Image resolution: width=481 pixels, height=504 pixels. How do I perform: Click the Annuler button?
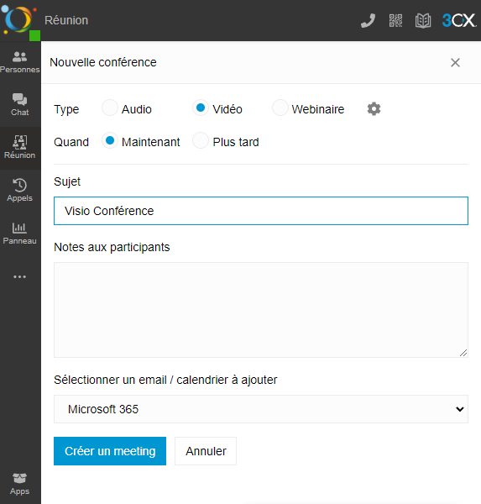coord(206,451)
